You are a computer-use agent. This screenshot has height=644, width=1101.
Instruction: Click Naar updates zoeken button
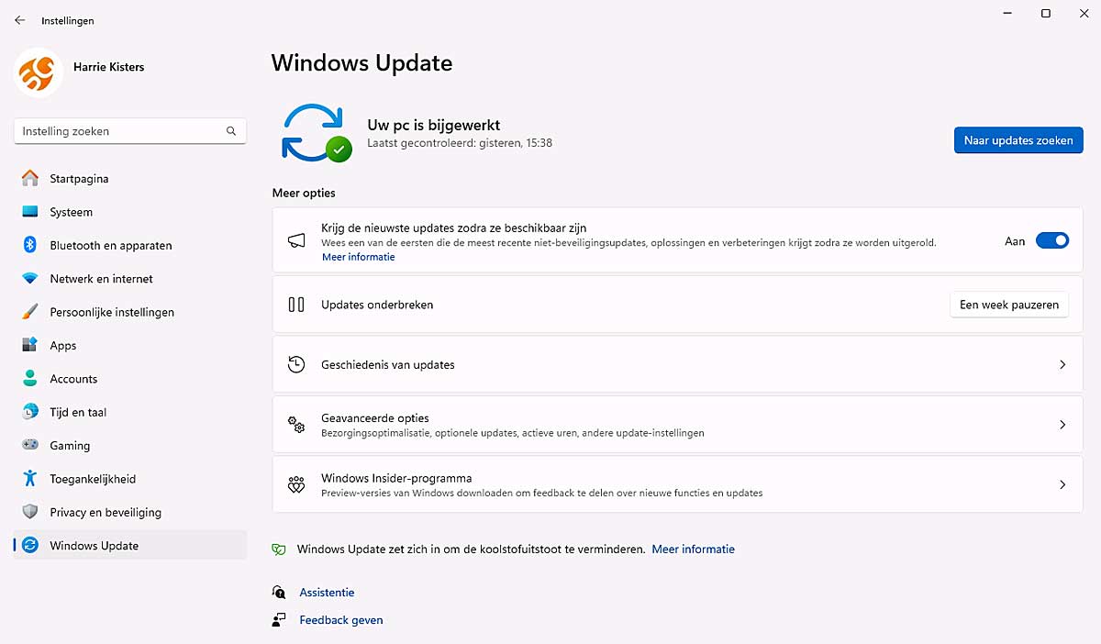pyautogui.click(x=1018, y=140)
